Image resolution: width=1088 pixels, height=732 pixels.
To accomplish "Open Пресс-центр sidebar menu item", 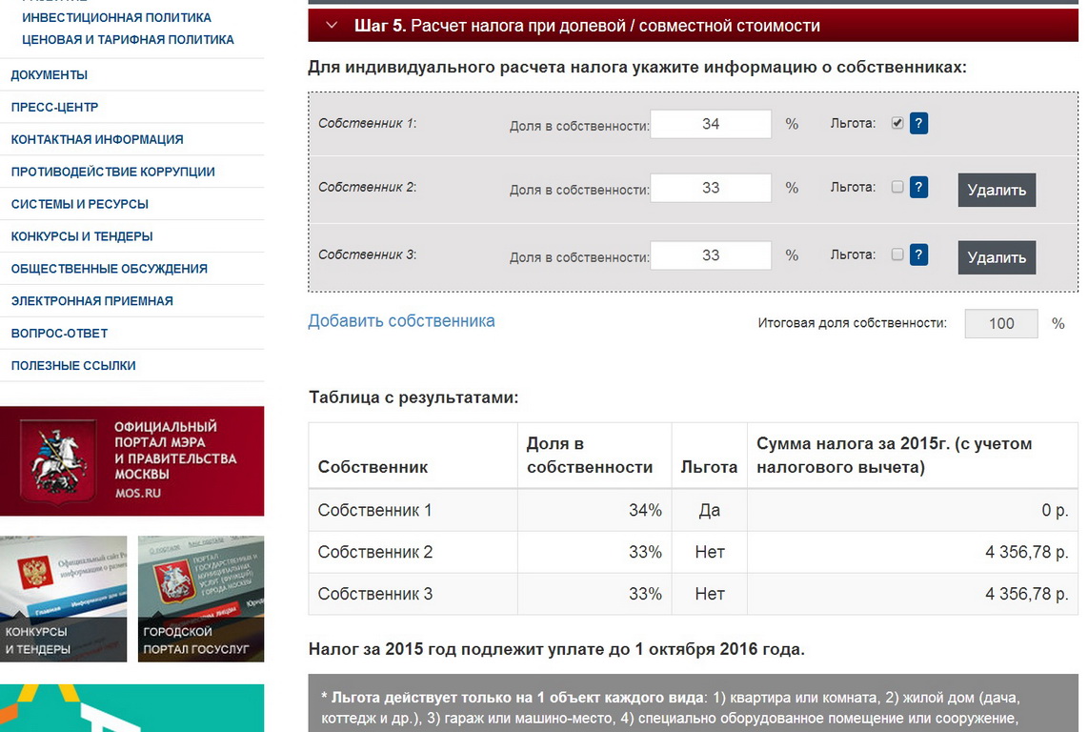I will click(54, 107).
